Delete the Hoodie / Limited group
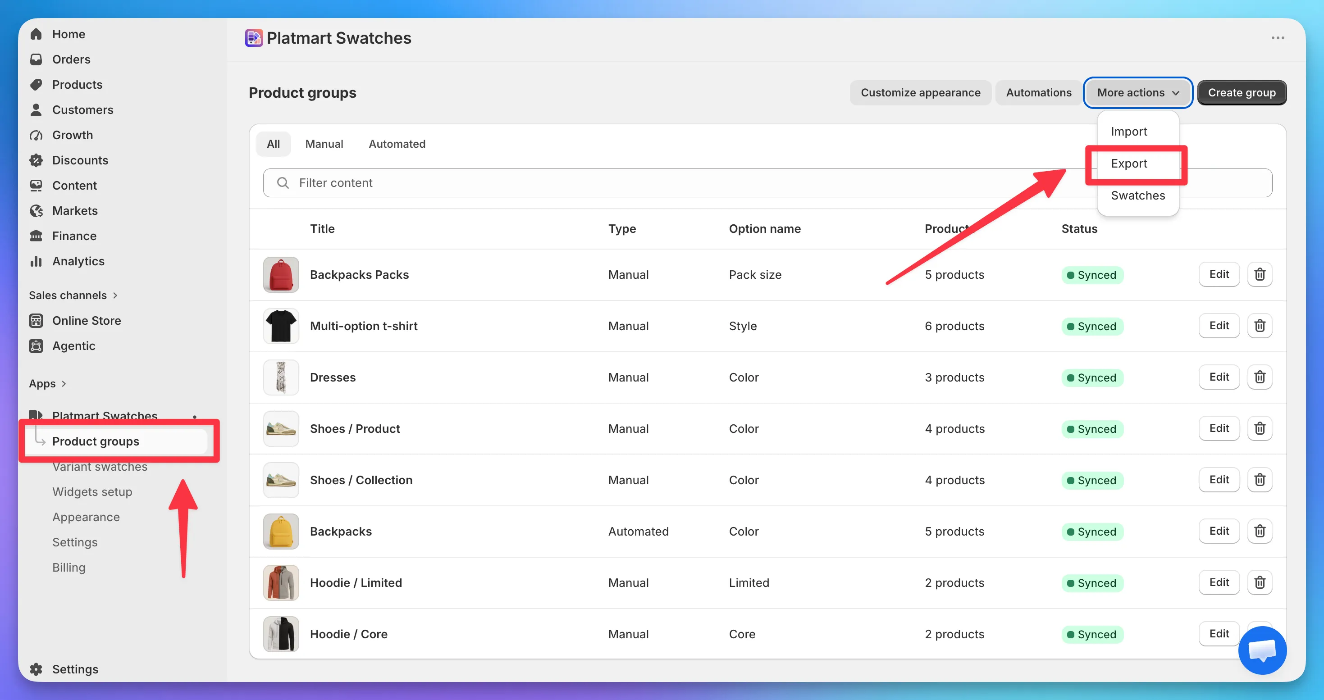Viewport: 1324px width, 700px height. point(1260,582)
